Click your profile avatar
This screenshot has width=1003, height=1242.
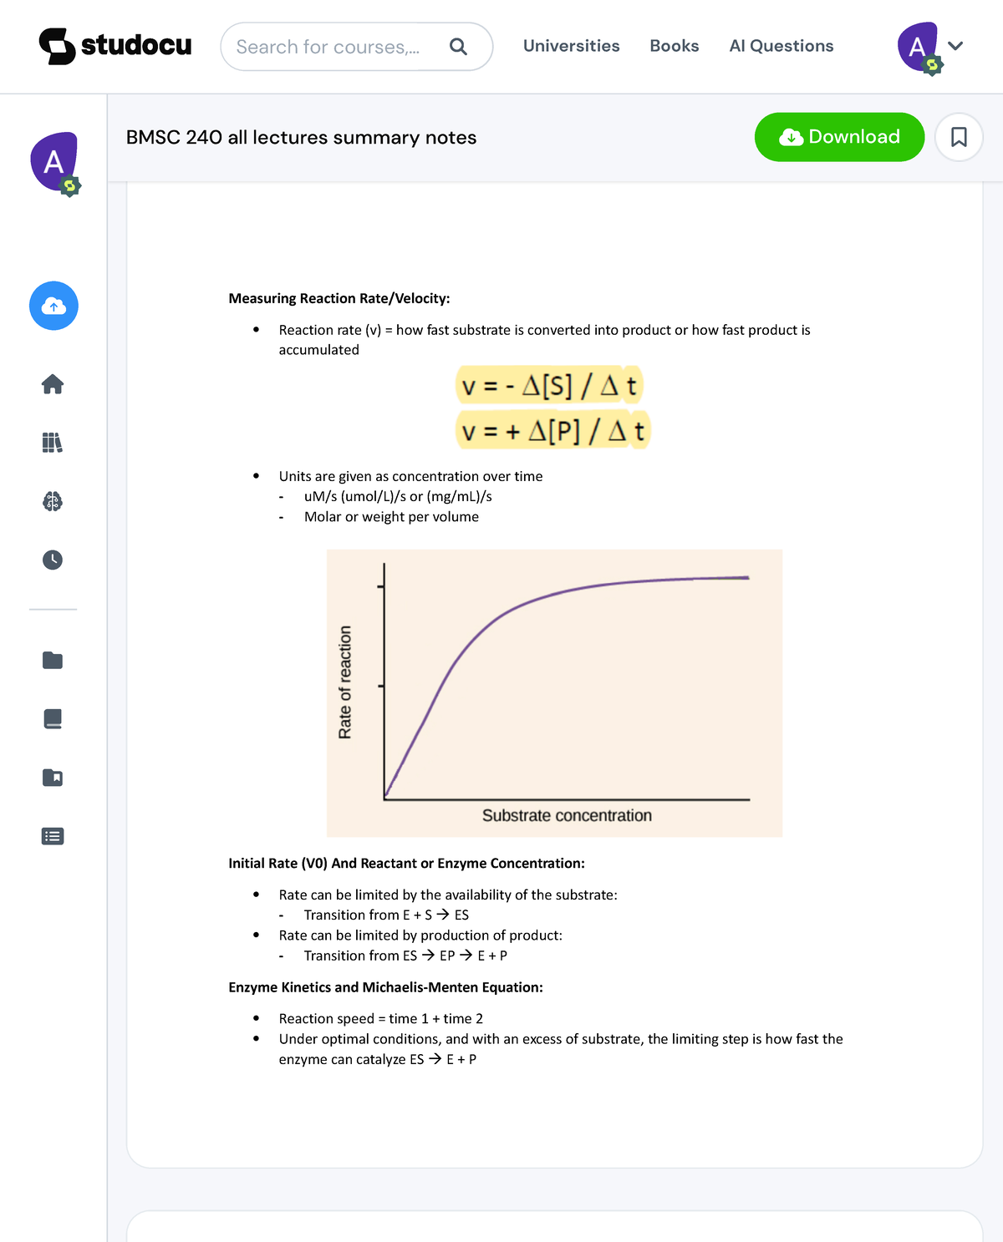click(917, 47)
